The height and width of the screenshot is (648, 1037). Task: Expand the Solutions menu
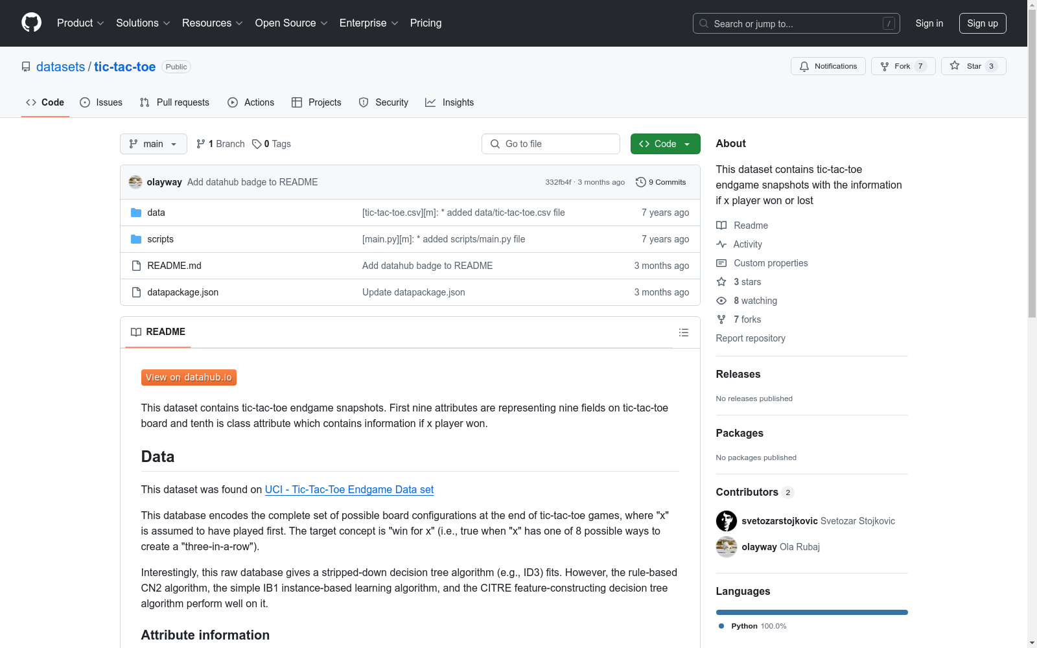143,23
